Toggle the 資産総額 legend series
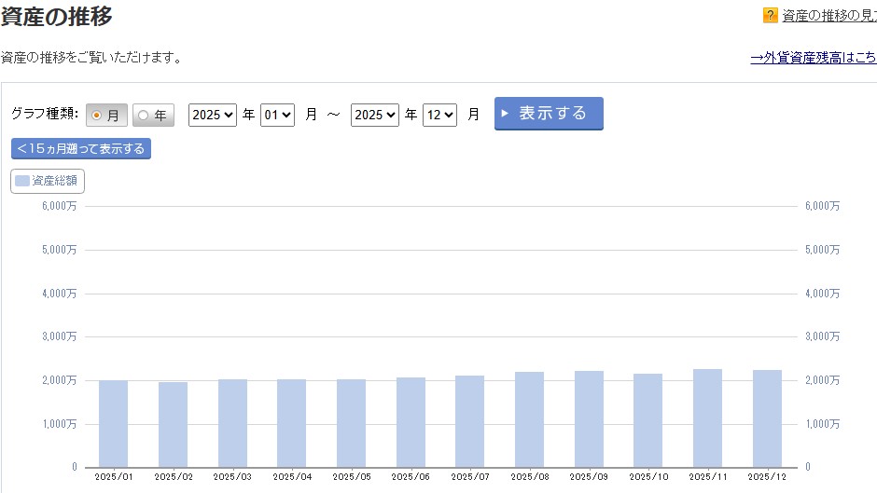Image resolution: width=877 pixels, height=493 pixels. 48,181
